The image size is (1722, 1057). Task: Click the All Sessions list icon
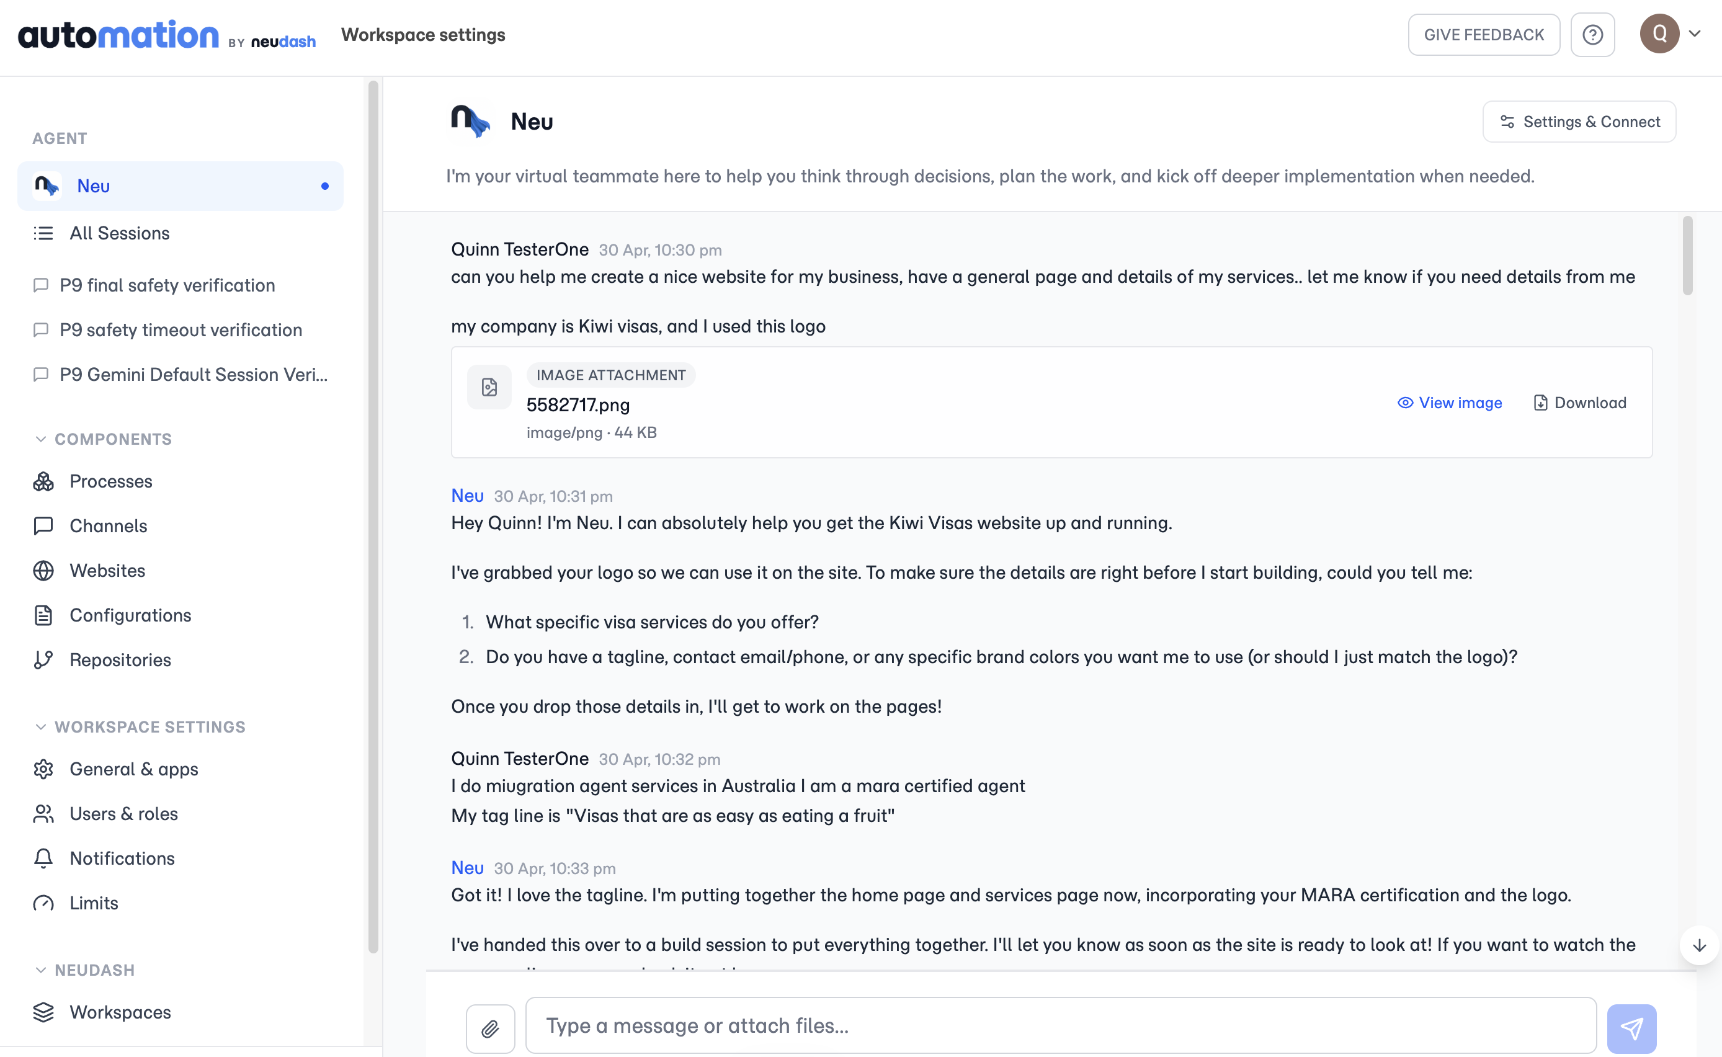click(x=43, y=233)
